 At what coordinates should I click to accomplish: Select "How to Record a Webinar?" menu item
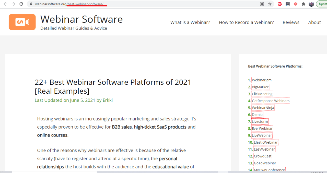pos(246,22)
